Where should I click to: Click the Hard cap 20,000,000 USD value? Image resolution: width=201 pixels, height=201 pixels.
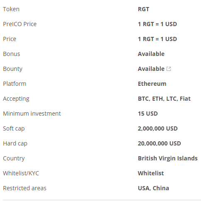[x=159, y=143]
